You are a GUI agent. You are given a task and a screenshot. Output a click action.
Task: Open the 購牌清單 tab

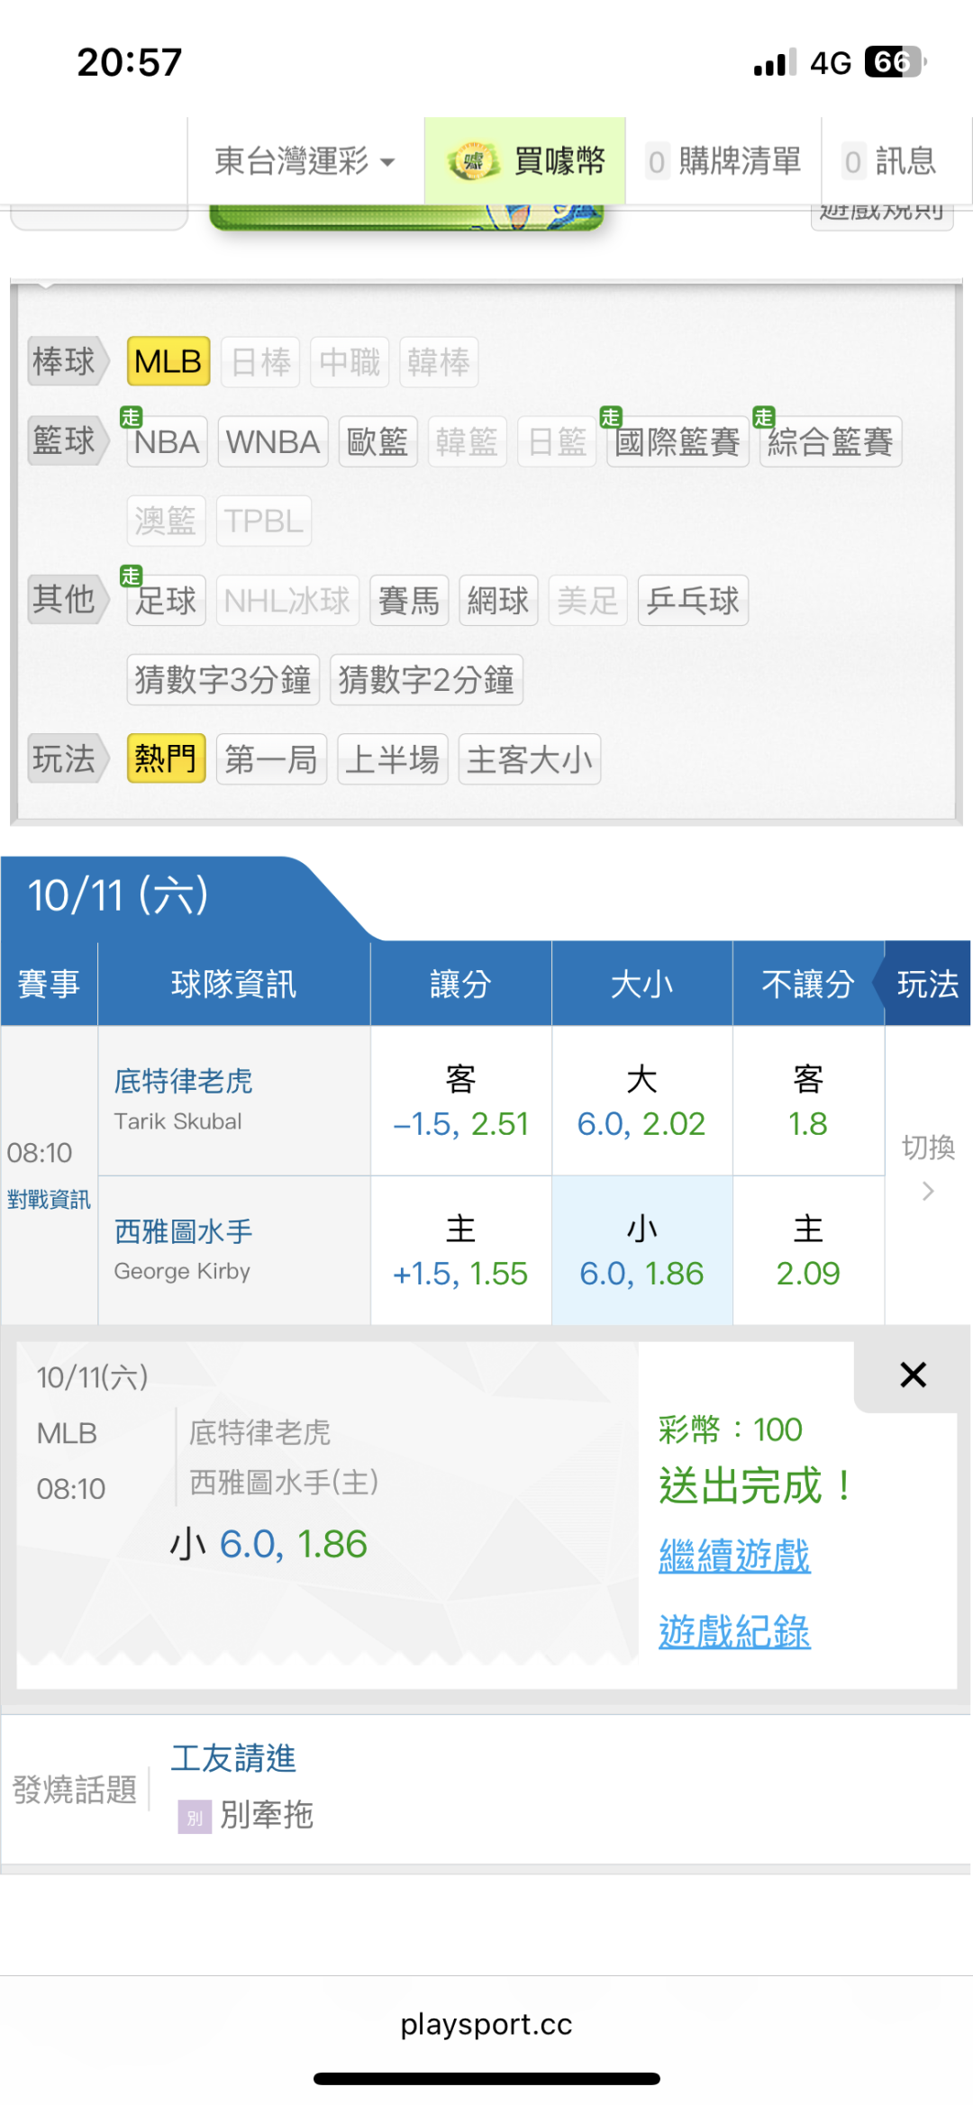(x=723, y=162)
